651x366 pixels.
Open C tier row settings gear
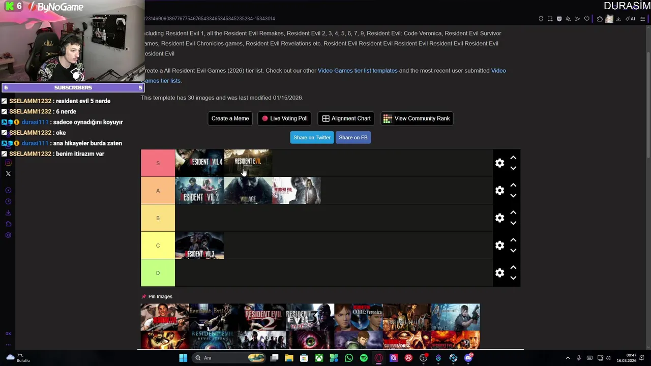499,246
